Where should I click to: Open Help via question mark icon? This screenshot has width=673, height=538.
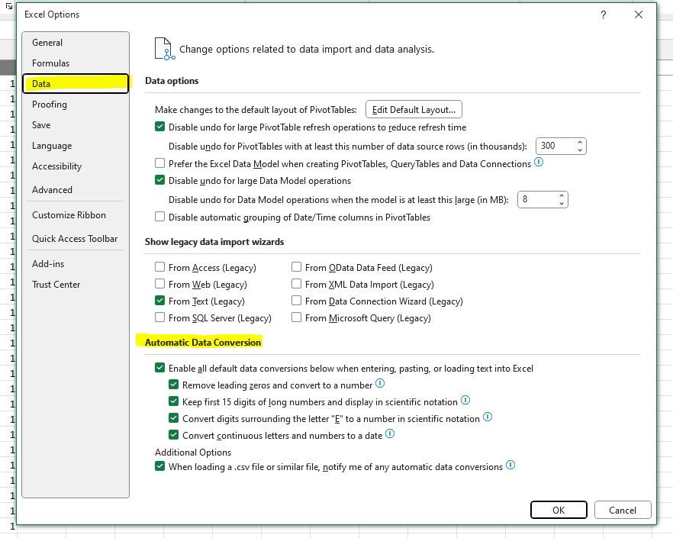coord(604,14)
